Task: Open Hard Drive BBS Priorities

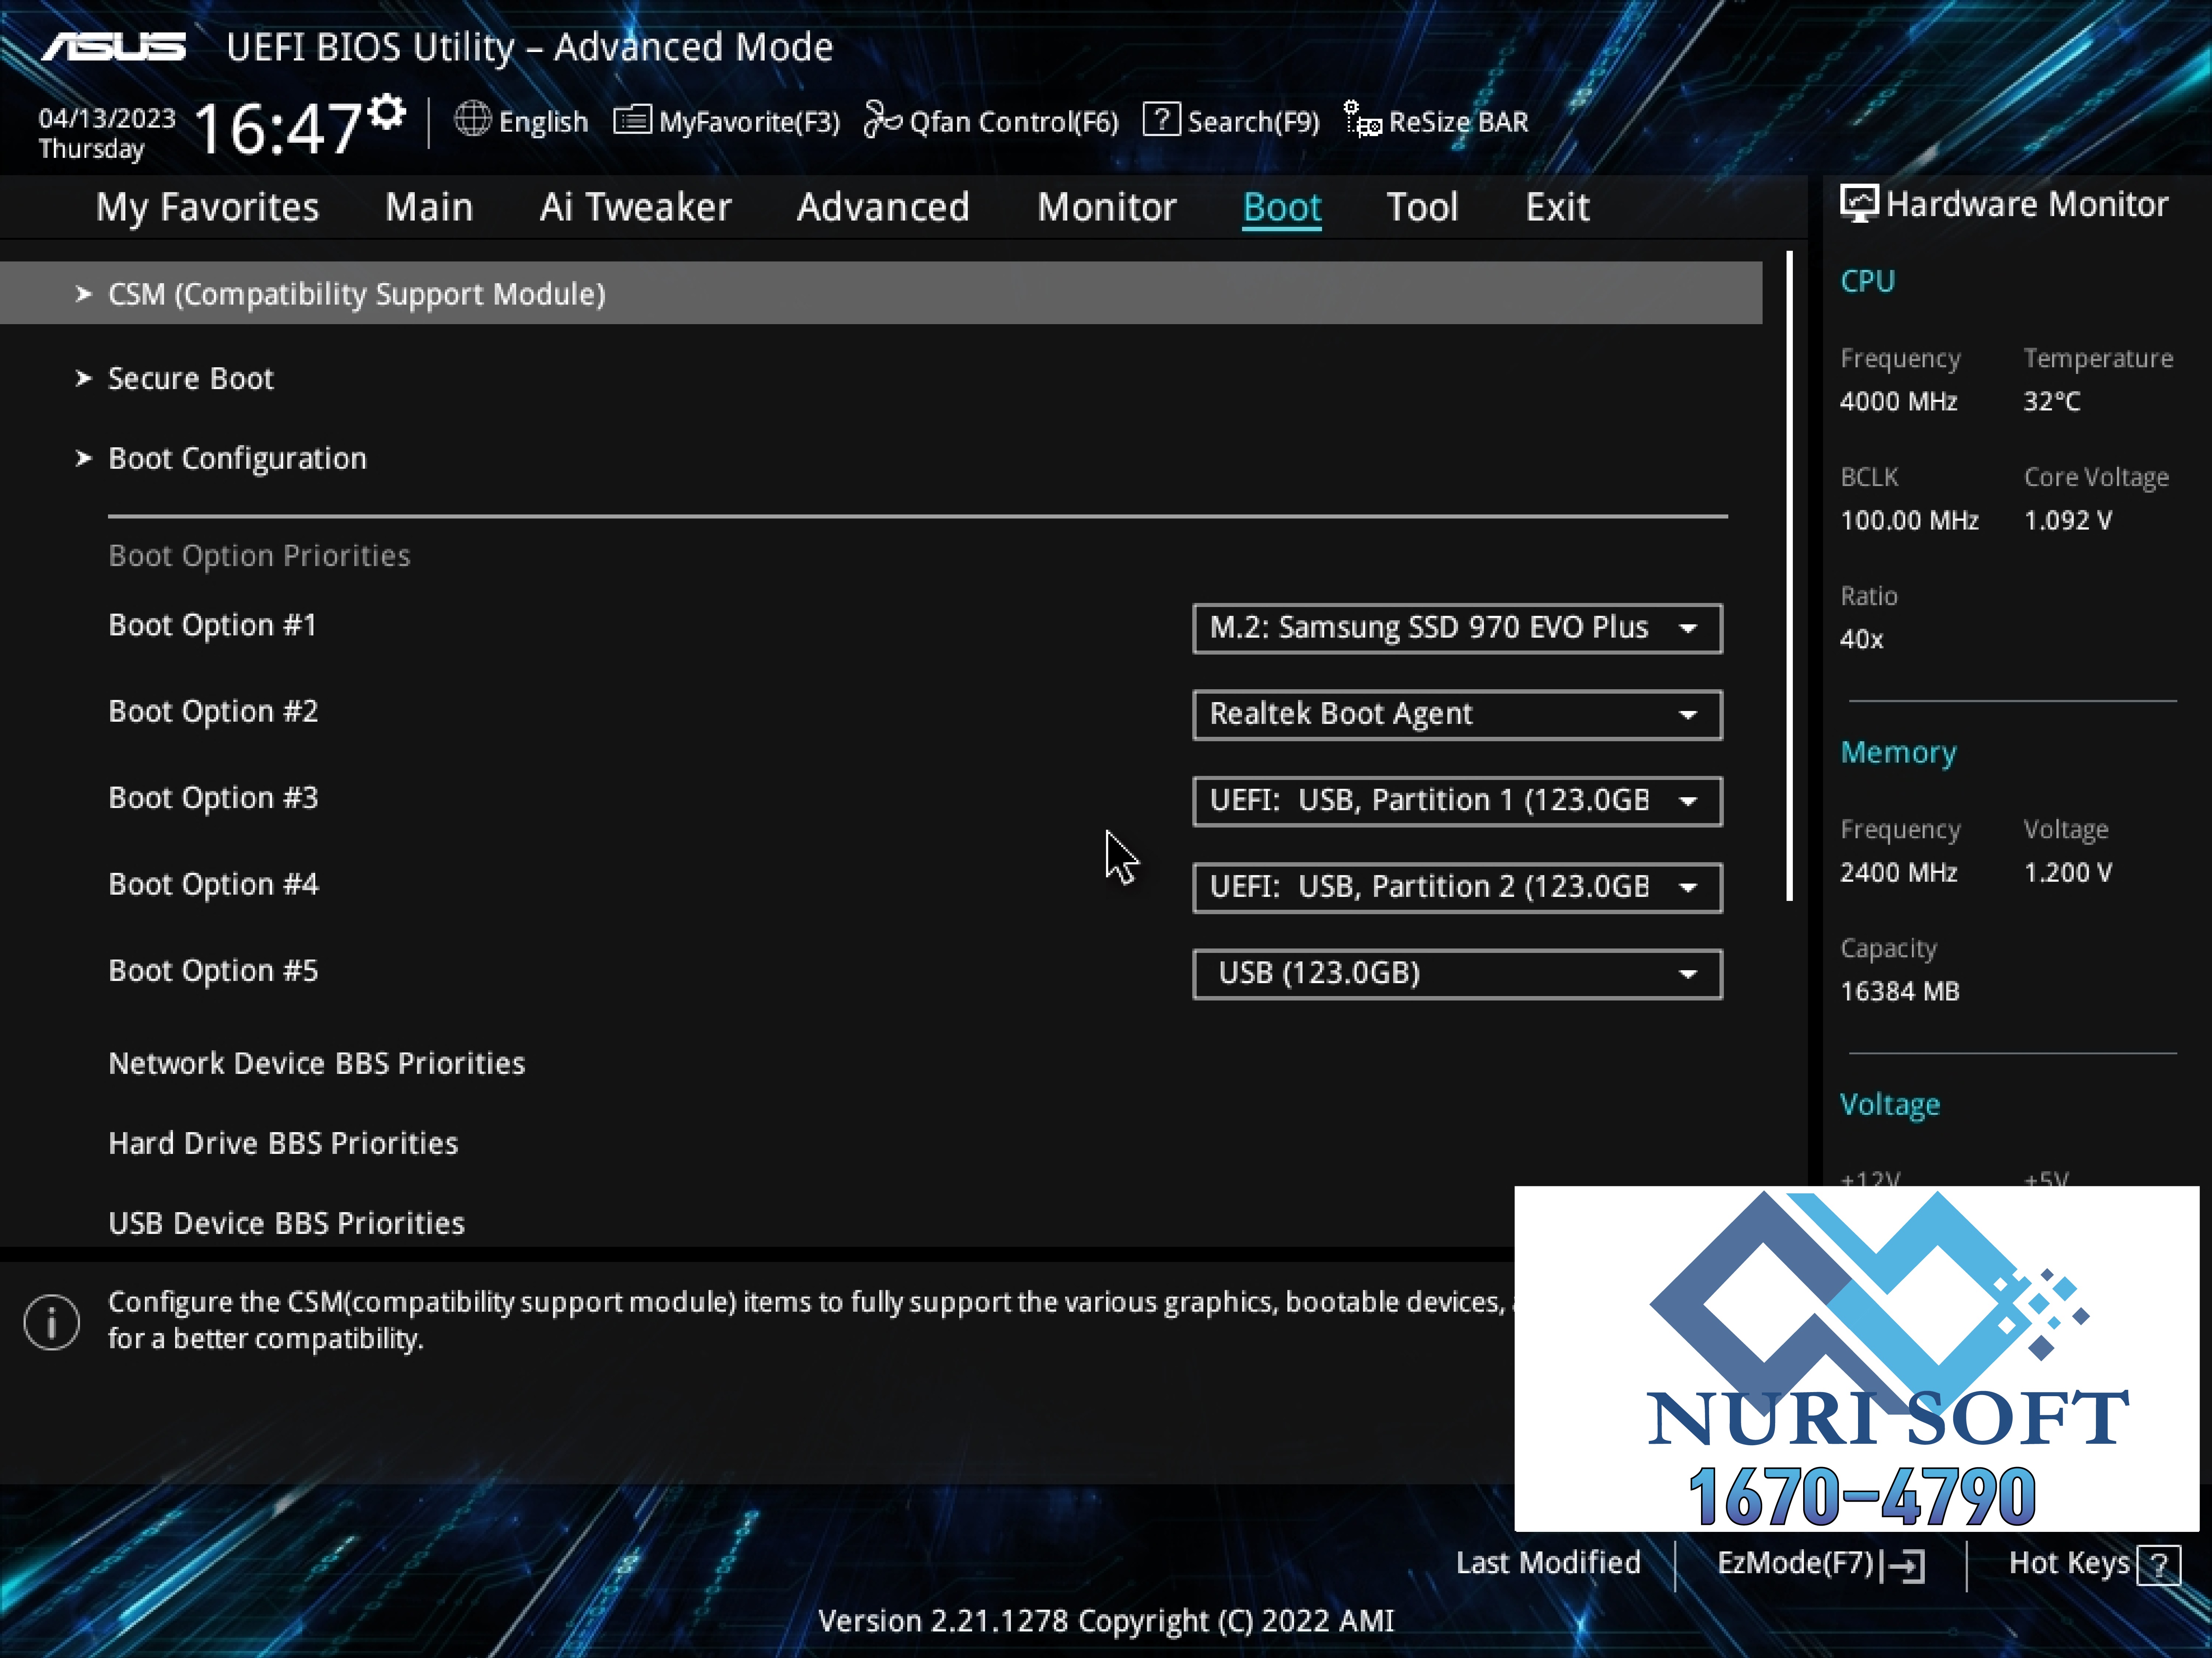Action: [283, 1143]
